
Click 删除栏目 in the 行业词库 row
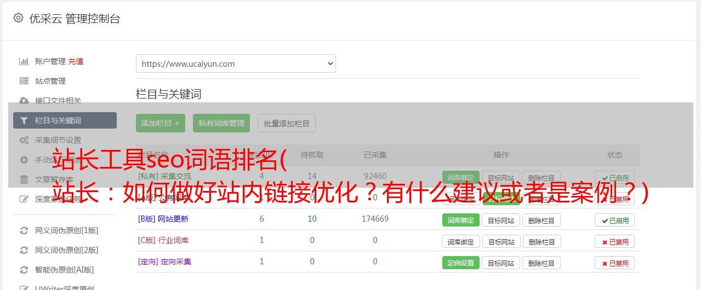tap(542, 241)
